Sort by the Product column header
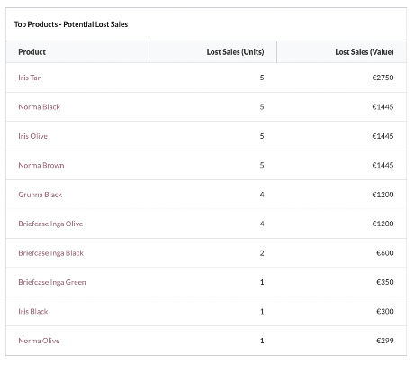This screenshot has width=415, height=365. (32, 52)
